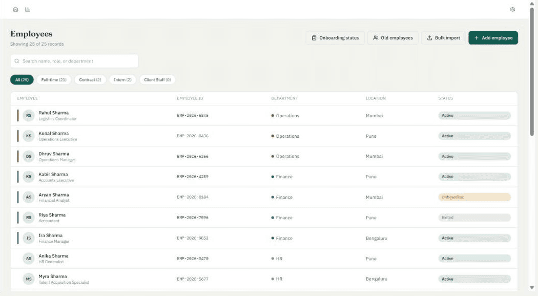
Task: Click Onboarding status badge for Aryan Sharma
Action: click(474, 197)
